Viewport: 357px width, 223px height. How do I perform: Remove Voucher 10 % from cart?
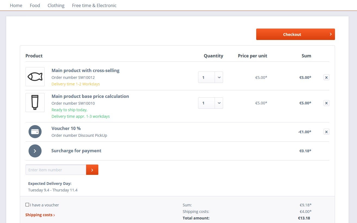(326, 132)
